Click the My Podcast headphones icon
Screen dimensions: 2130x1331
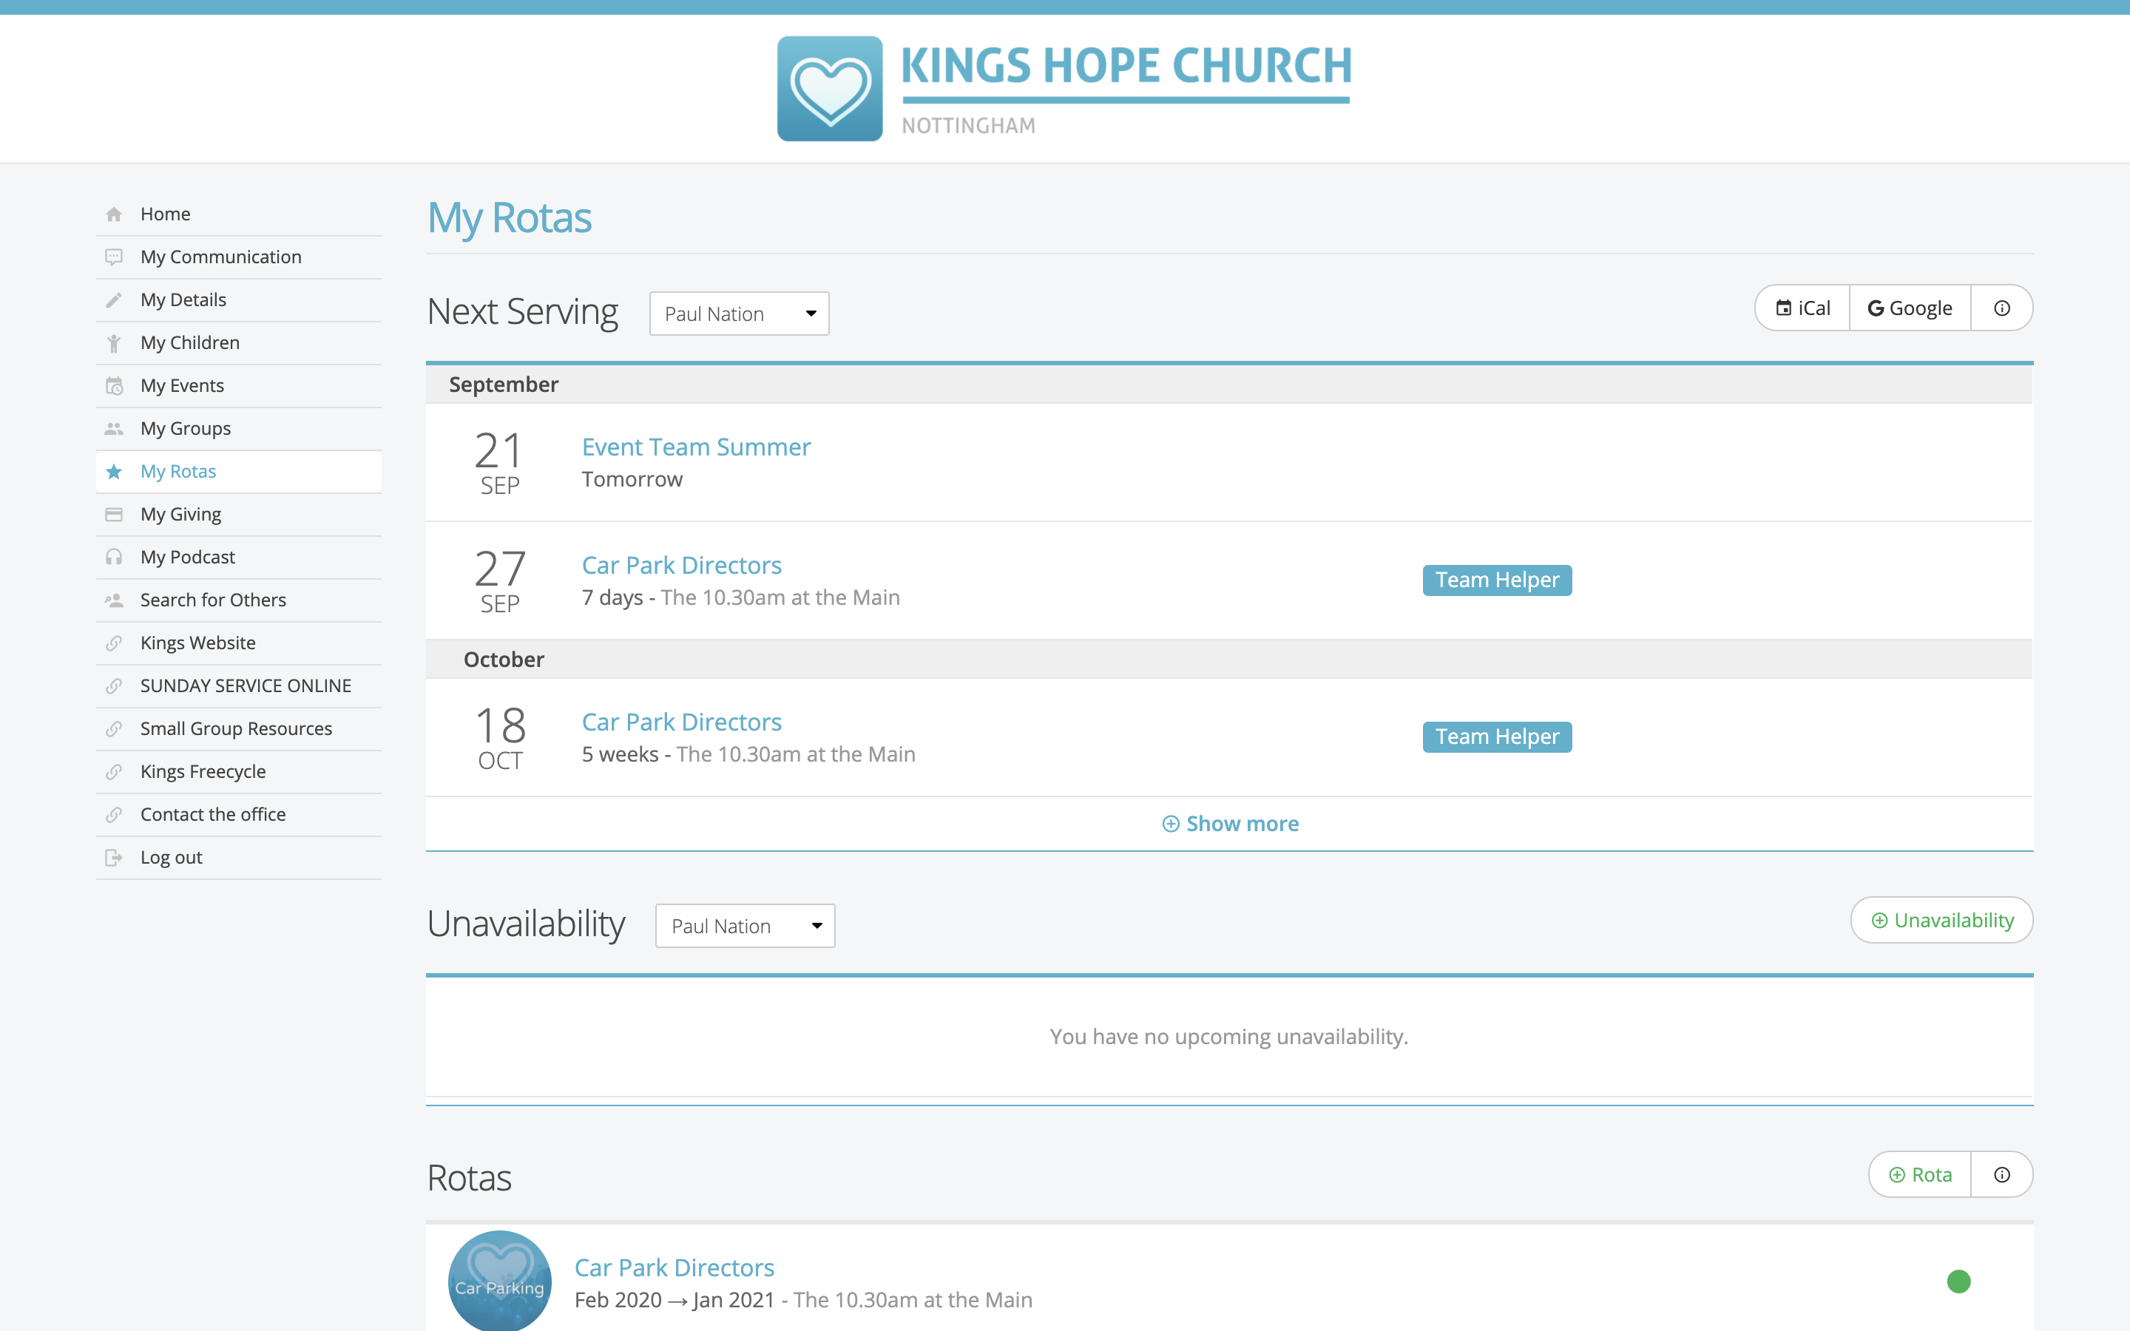(115, 556)
